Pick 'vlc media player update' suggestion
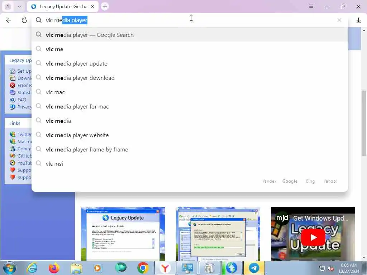Screen dimensions: 367x275 (190, 63)
